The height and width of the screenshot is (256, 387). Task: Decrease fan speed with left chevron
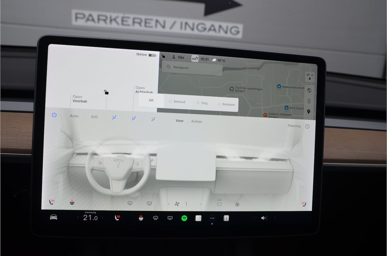(169, 204)
